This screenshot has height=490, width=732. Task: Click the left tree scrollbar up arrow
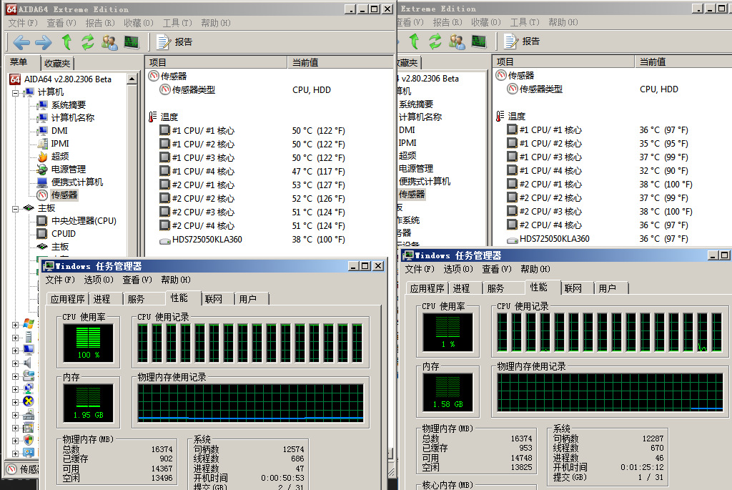click(x=132, y=79)
